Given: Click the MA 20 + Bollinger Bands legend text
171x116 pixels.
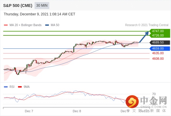Looking at the screenshot, I should tap(26, 25).
